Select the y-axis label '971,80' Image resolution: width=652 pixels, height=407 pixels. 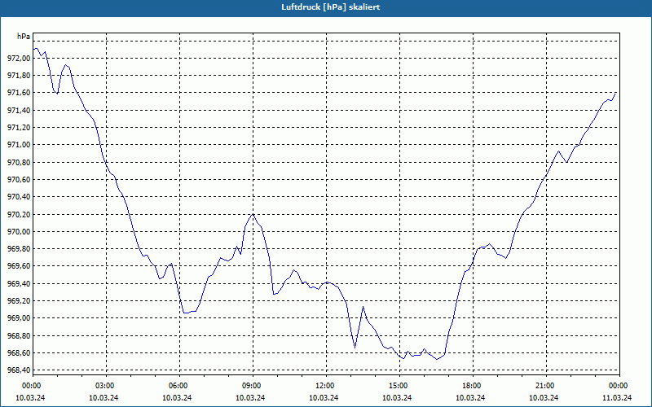coord(19,76)
